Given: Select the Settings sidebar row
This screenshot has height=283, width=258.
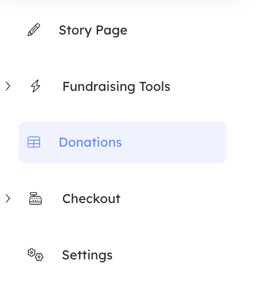Looking at the screenshot, I should point(123,255).
